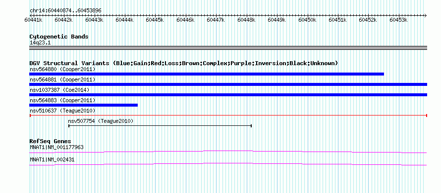Click the 60447k ruler tick label

point(216,20)
